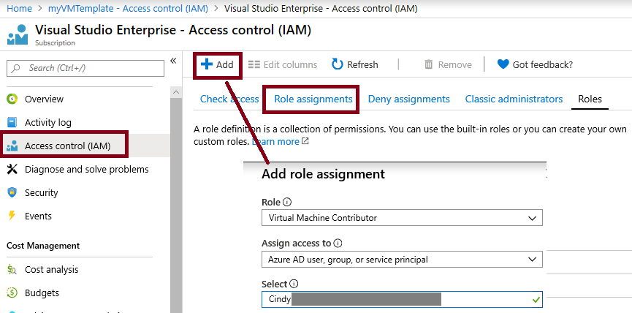Click the Security shield icon

[12, 192]
